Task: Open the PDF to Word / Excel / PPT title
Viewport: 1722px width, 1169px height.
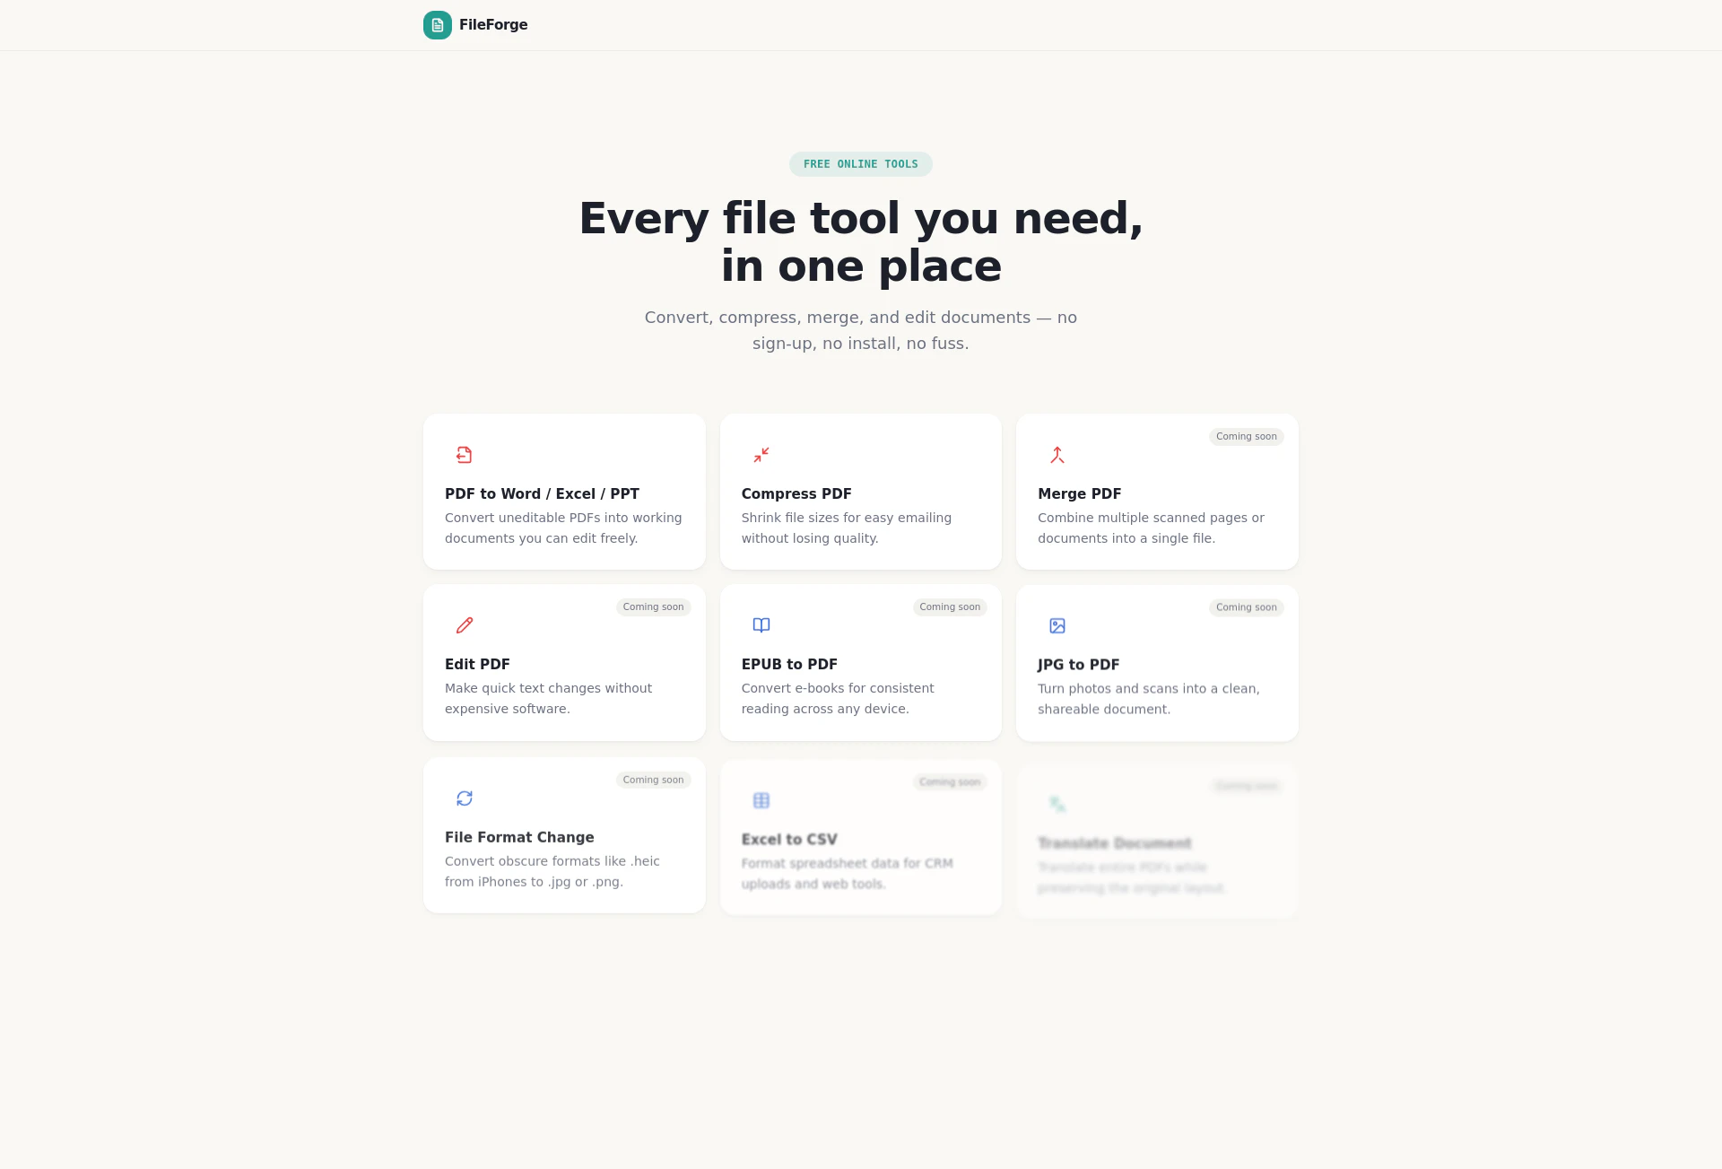Action: [x=542, y=493]
